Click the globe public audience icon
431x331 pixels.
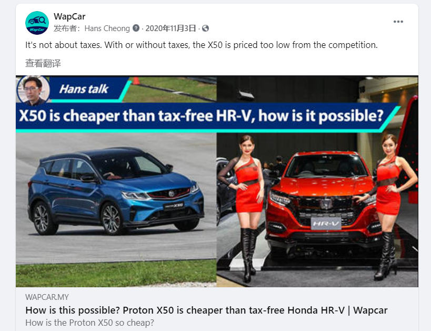205,28
